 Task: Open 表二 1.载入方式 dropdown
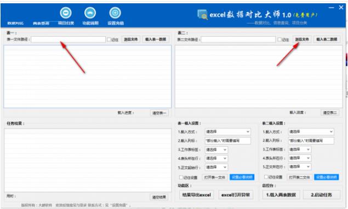pos(311,132)
